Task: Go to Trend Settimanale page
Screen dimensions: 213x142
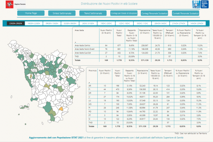Action: (93, 13)
